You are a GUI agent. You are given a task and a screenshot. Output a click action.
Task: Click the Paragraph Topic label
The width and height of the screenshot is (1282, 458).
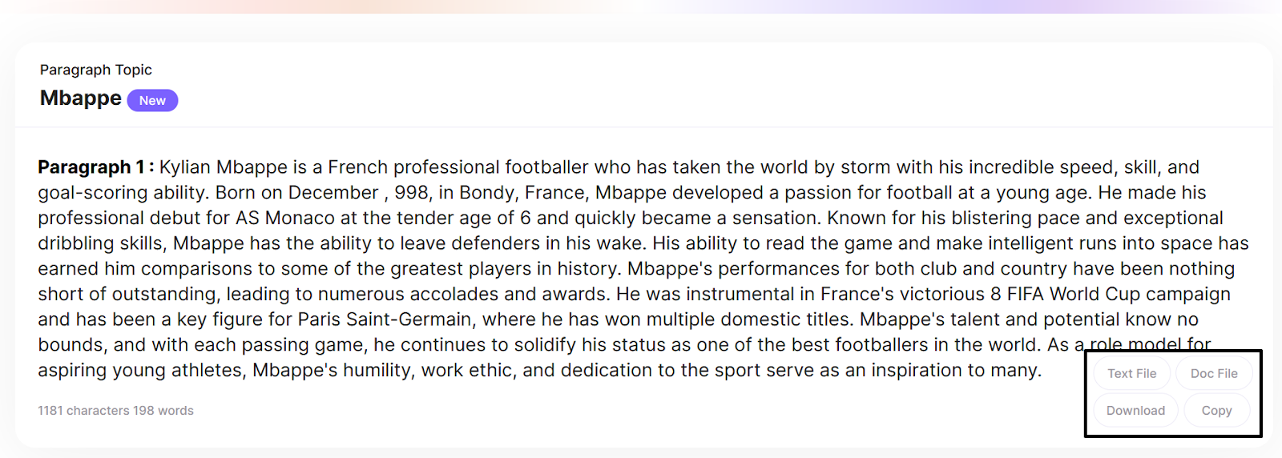coord(96,70)
